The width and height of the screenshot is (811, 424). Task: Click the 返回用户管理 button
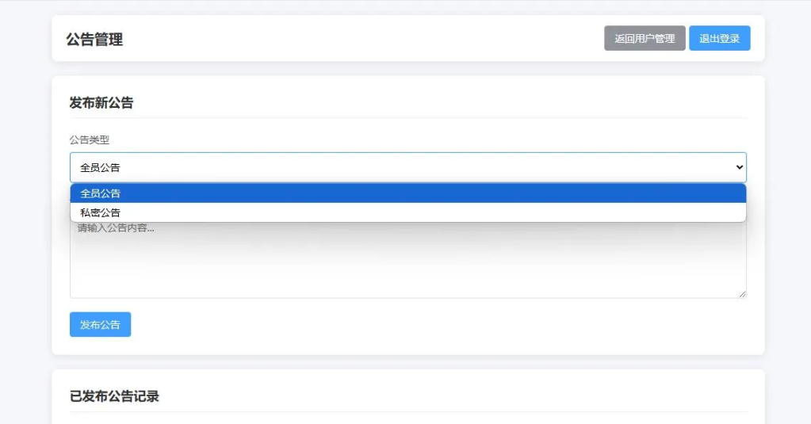(x=645, y=38)
